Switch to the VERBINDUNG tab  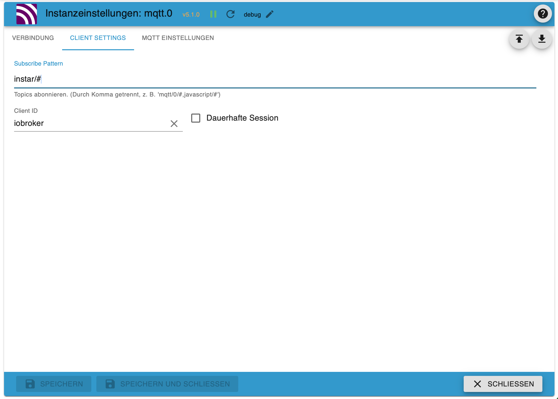pos(33,38)
